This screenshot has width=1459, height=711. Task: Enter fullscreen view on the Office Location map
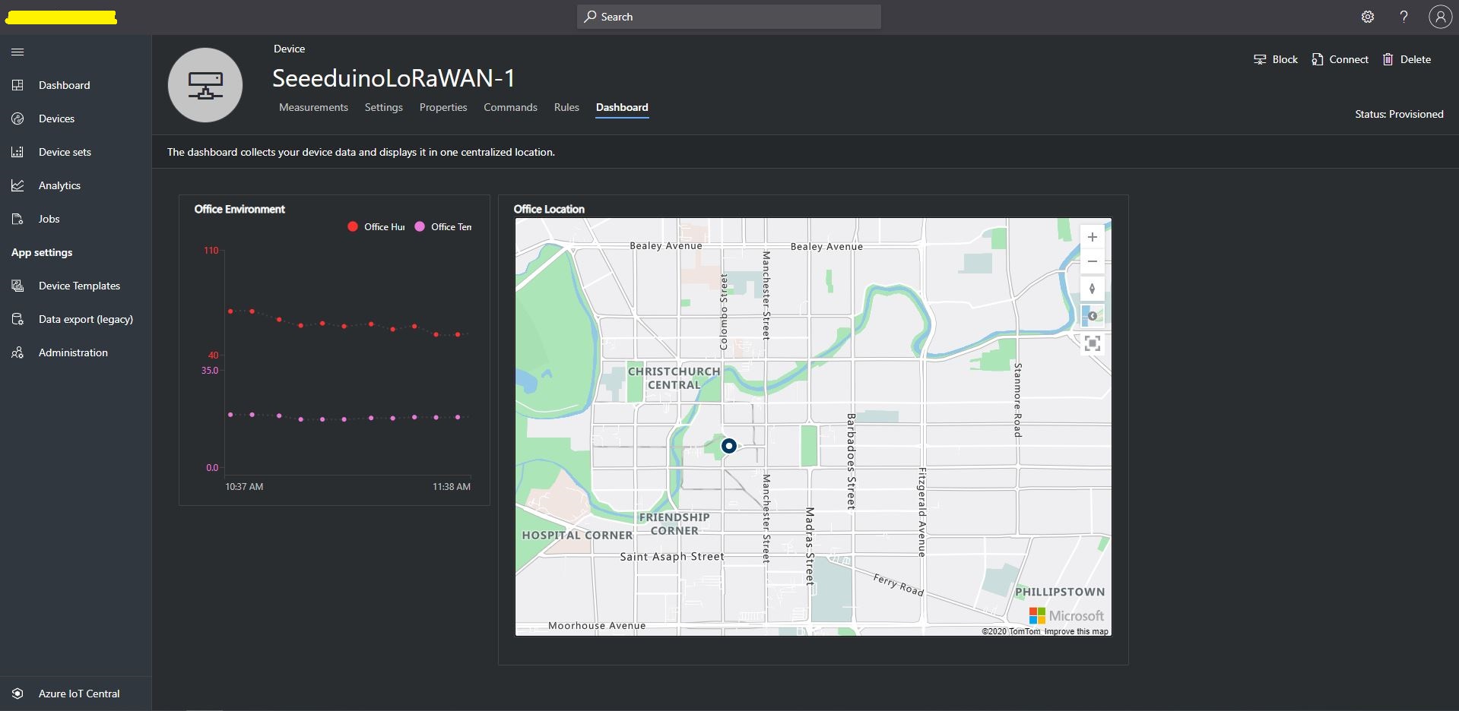1092,343
